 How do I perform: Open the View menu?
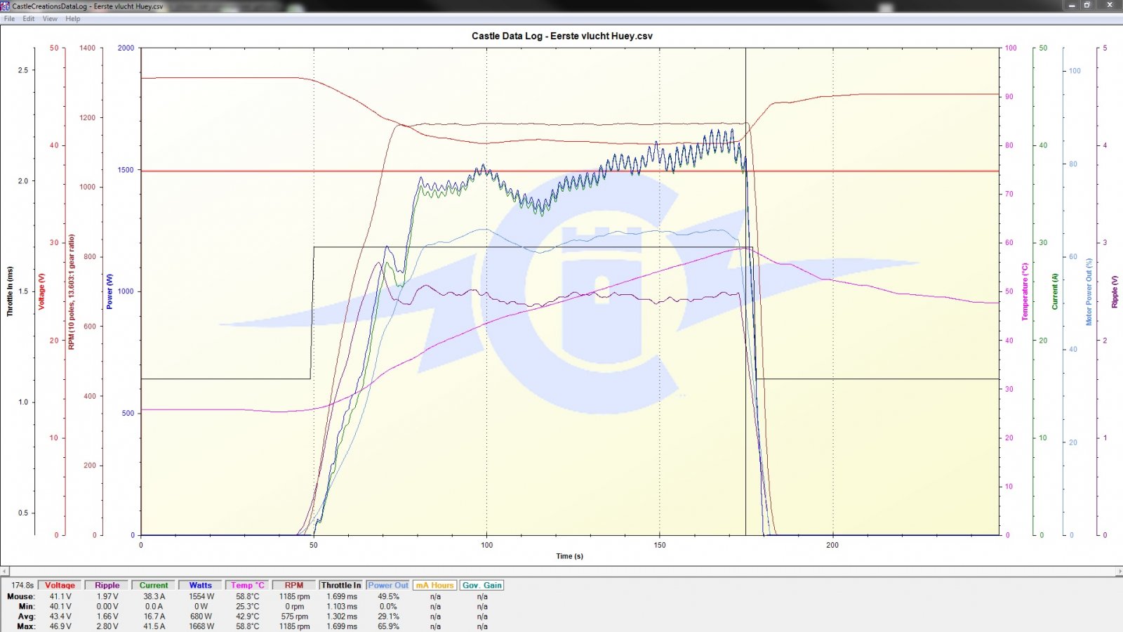click(50, 19)
